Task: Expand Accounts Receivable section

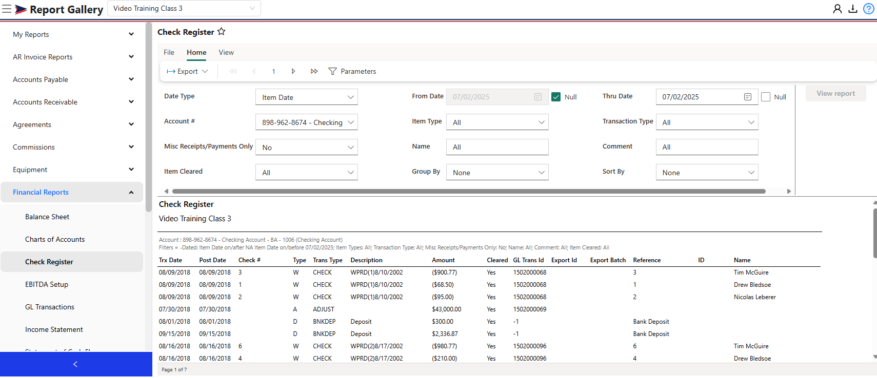Action: point(72,102)
